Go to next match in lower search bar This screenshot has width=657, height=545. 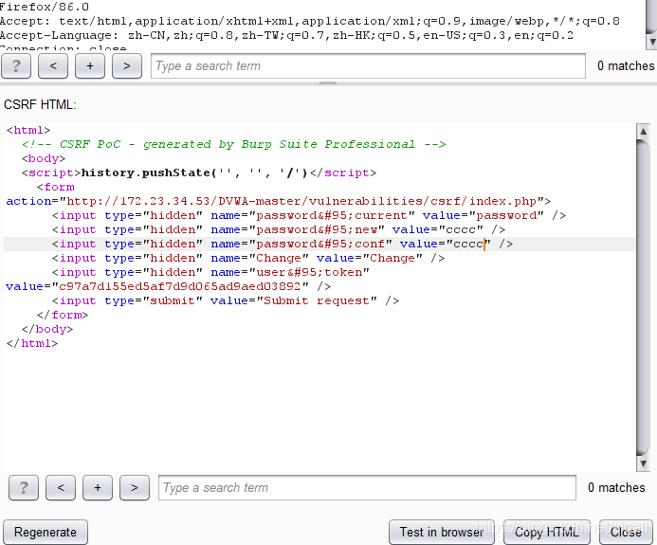134,487
